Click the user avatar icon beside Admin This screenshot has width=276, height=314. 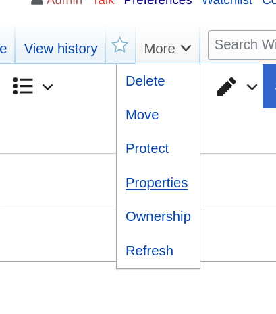point(37,2)
